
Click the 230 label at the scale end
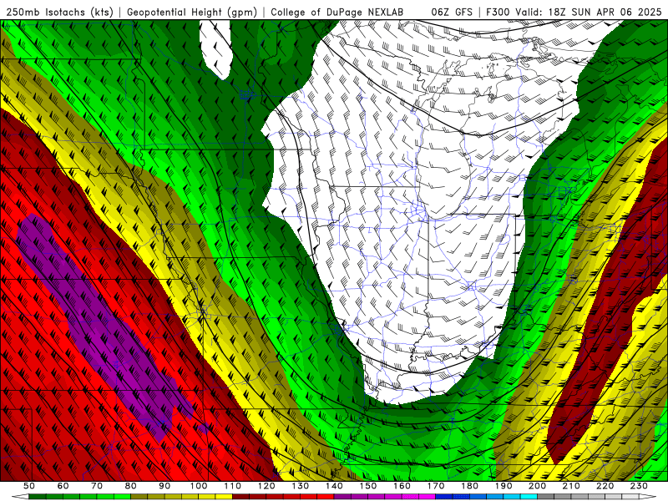pos(639,486)
